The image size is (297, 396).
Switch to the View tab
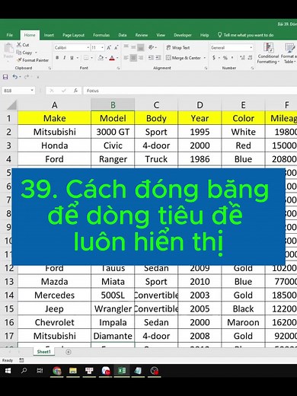point(161,35)
